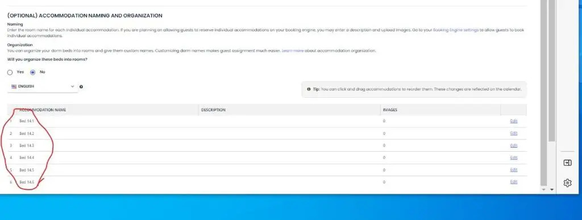
Task: Edit the Bed 14.2 accommodation
Action: (514, 133)
